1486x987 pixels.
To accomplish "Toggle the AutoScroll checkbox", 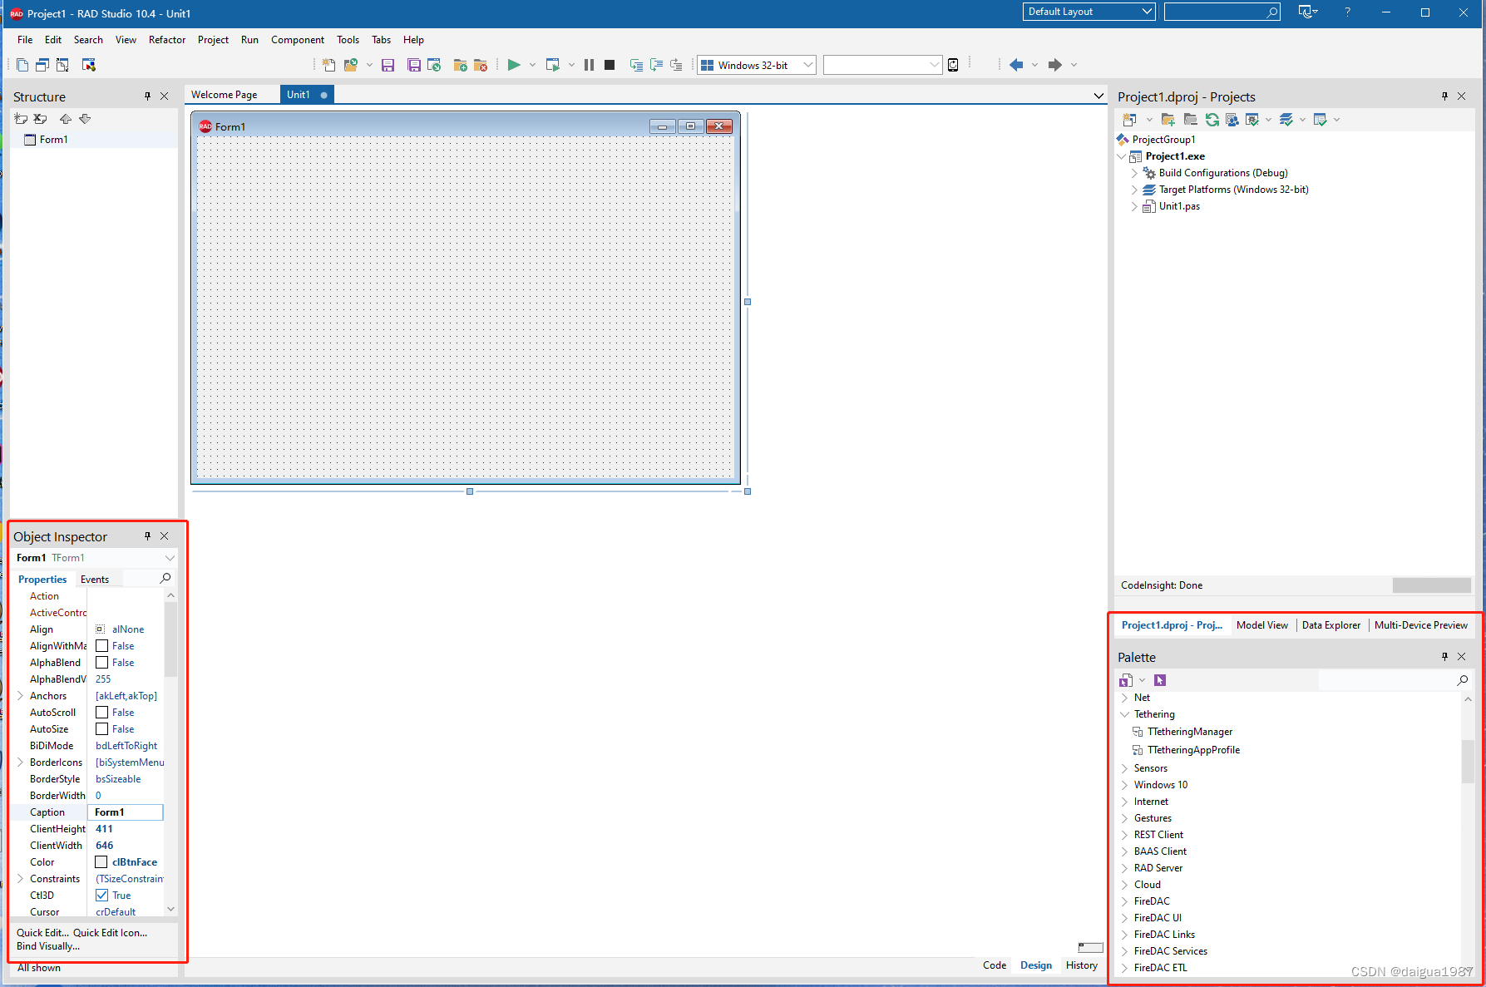I will (101, 713).
